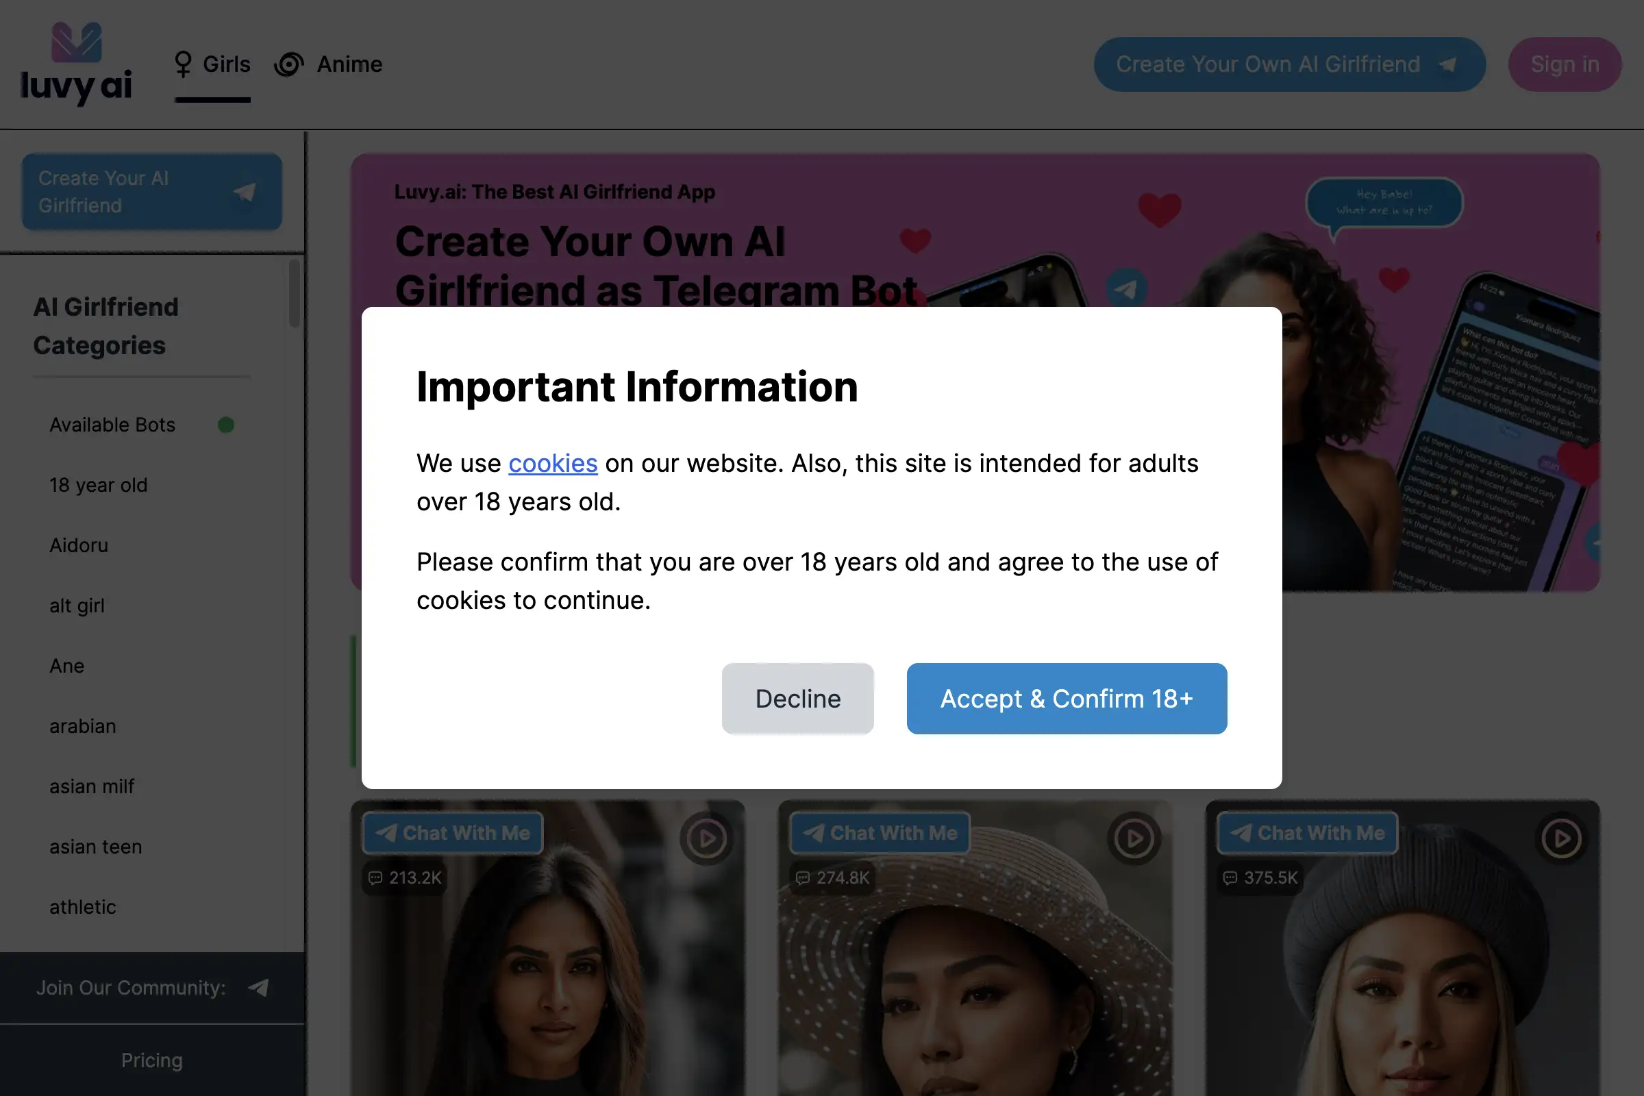Click the luvy ai logo
The height and width of the screenshot is (1096, 1644).
pyautogui.click(x=75, y=63)
